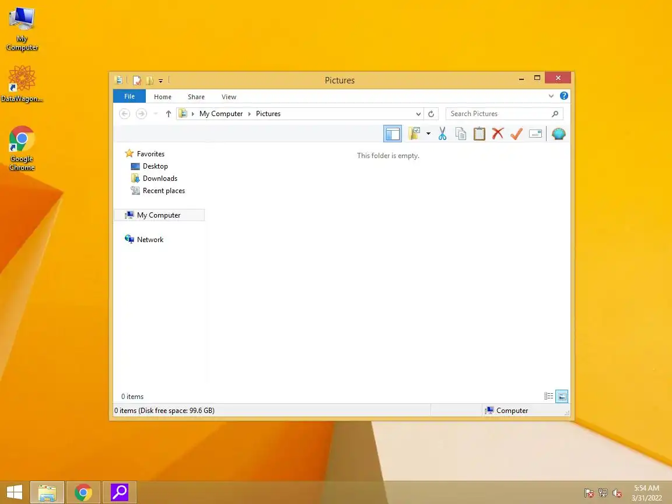Click the disk free space status text
The width and height of the screenshot is (672, 504).
pos(164,411)
